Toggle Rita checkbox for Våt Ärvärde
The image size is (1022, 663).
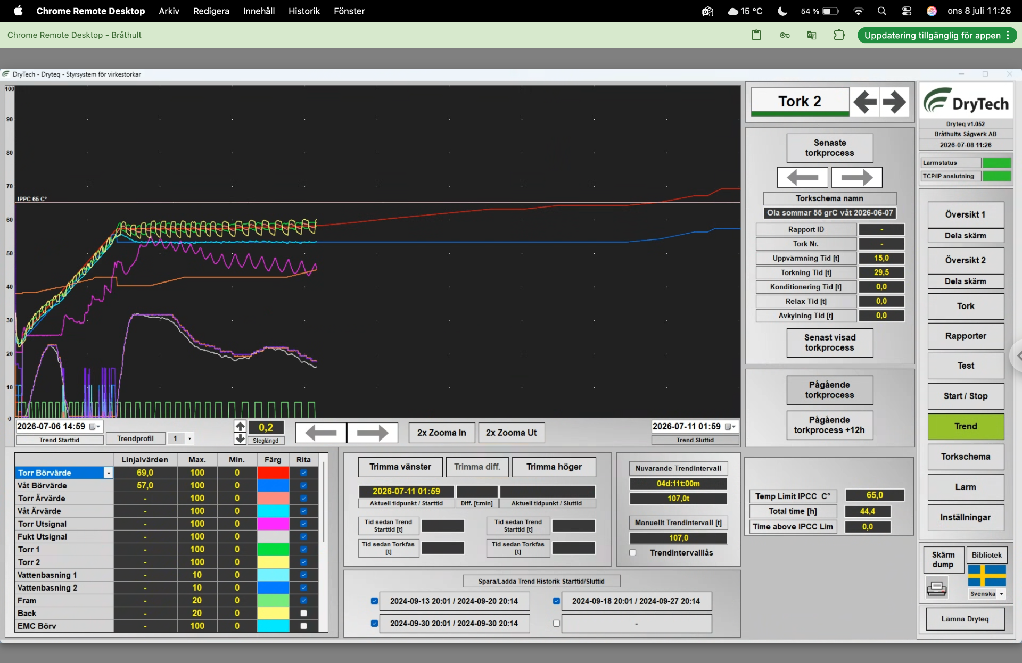[303, 511]
